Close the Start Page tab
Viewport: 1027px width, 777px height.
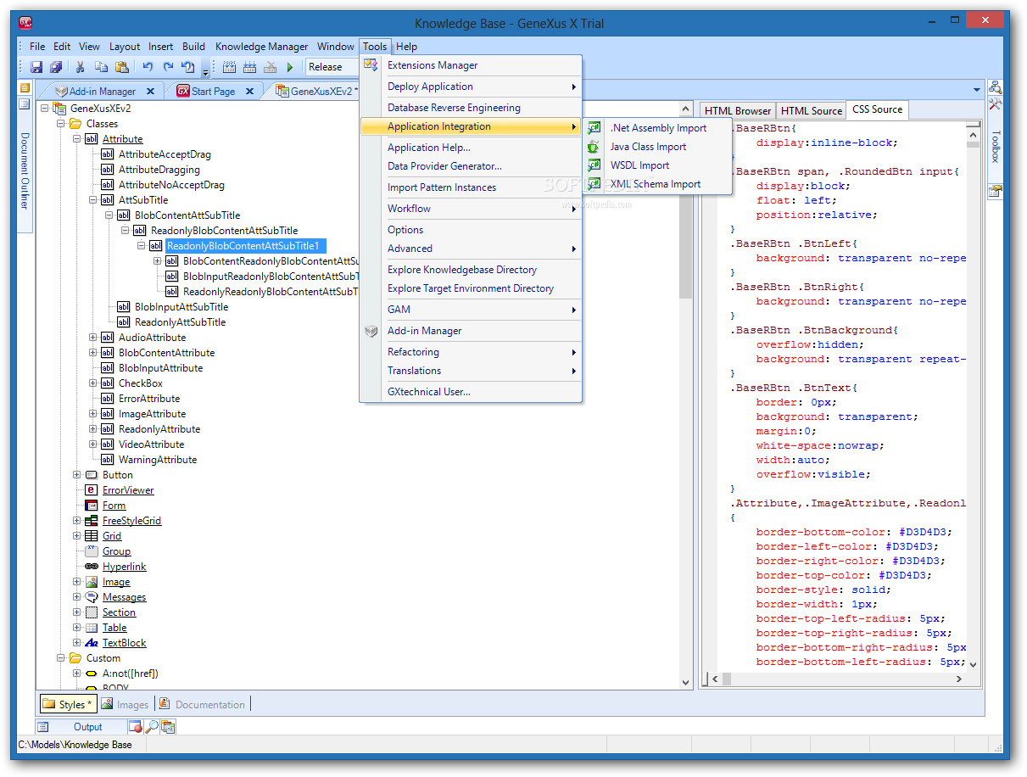tap(250, 91)
